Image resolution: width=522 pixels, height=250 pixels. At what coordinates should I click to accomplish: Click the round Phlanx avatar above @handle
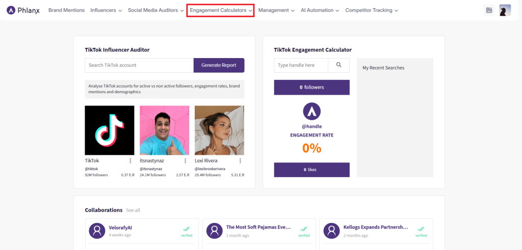pyautogui.click(x=312, y=112)
